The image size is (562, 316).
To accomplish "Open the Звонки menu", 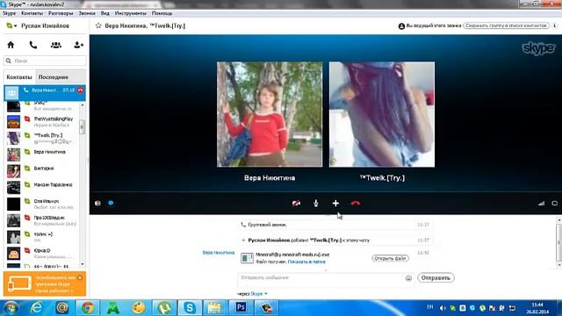I will click(x=87, y=13).
